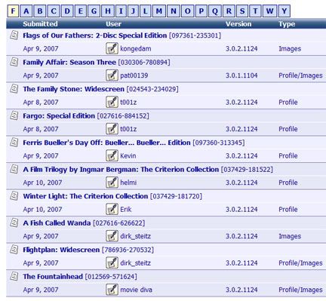
Task: Click the document icon beside The Fountainhead
Action: click(14, 276)
